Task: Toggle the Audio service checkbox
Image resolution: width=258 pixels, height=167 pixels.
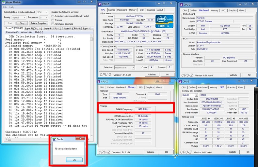Action: (x=53, y=16)
